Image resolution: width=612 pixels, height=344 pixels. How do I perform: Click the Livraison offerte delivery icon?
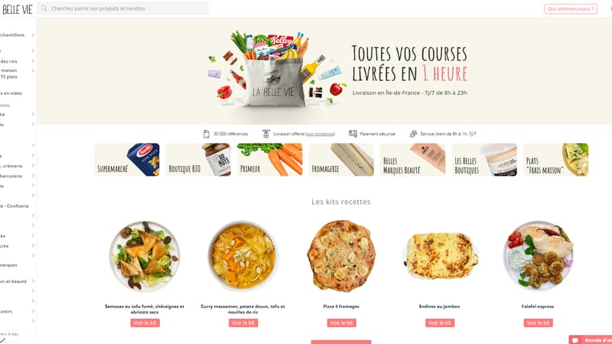point(265,134)
